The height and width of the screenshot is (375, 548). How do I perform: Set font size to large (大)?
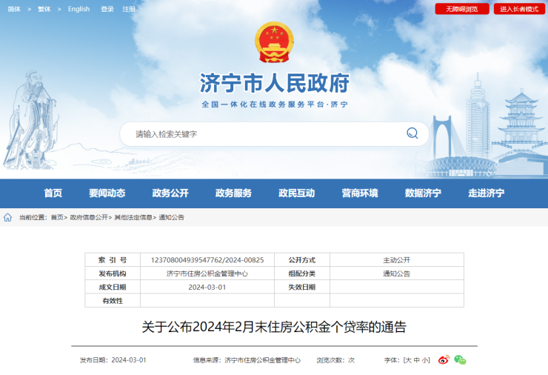pyautogui.click(x=407, y=360)
